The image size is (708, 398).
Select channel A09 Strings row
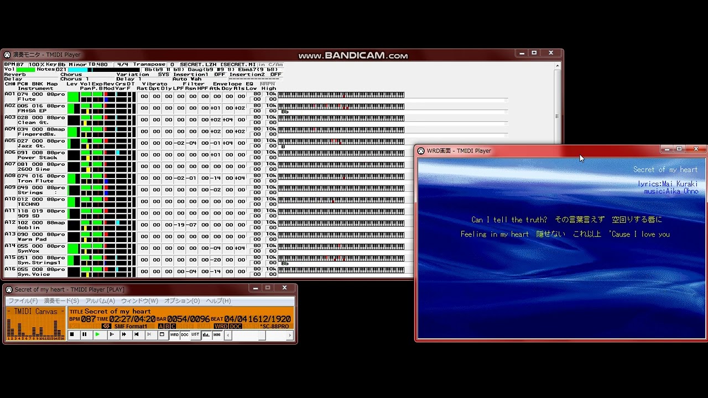[204, 190]
